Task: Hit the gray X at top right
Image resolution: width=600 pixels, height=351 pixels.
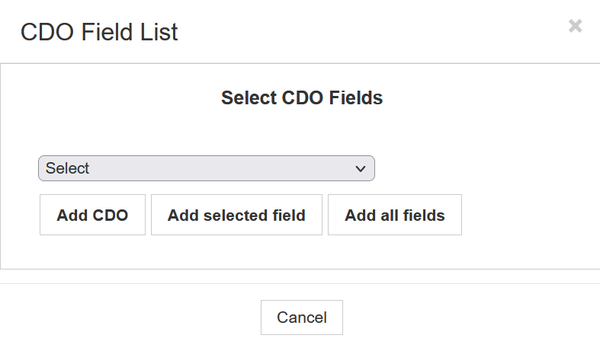Action: click(575, 26)
